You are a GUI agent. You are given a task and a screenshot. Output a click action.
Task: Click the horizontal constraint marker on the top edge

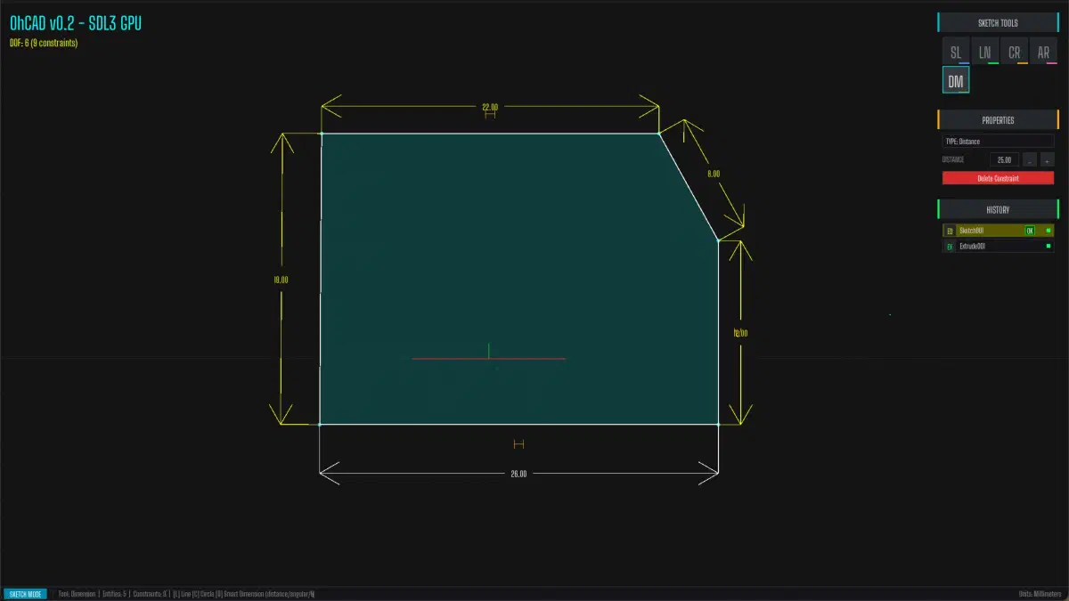(x=490, y=115)
